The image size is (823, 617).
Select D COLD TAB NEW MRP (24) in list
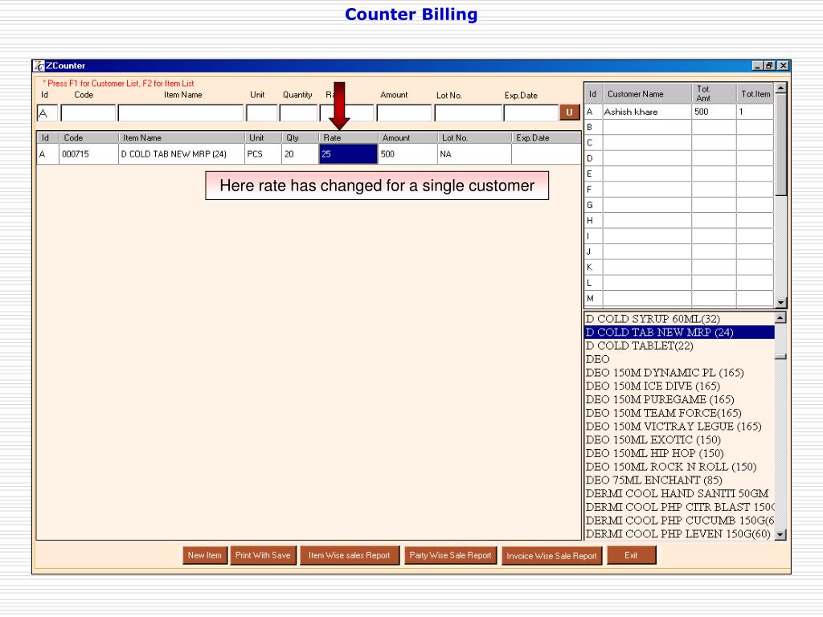point(679,332)
